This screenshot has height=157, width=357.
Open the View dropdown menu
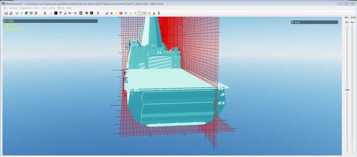tap(44, 8)
